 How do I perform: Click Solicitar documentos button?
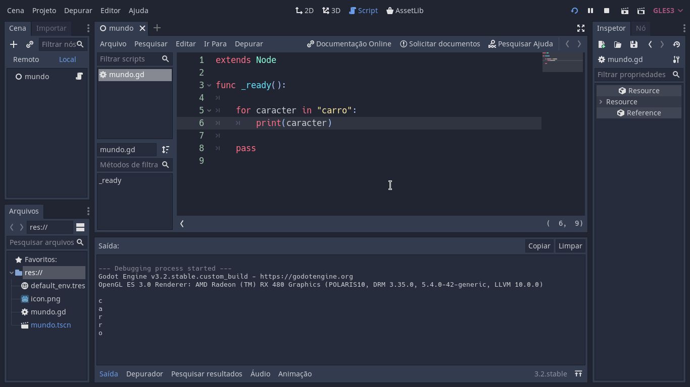coord(440,44)
